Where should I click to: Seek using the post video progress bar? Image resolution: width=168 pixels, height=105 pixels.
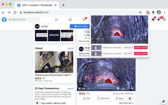click(100, 88)
